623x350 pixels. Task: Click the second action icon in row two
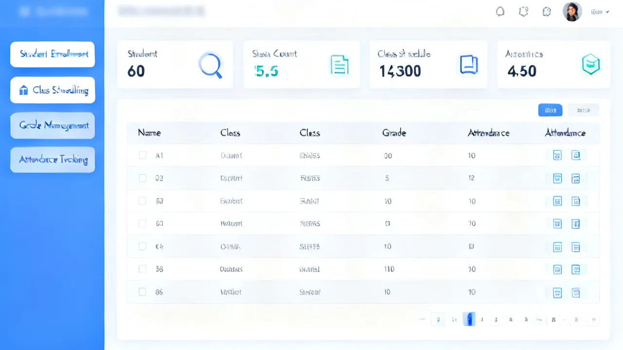tap(576, 178)
